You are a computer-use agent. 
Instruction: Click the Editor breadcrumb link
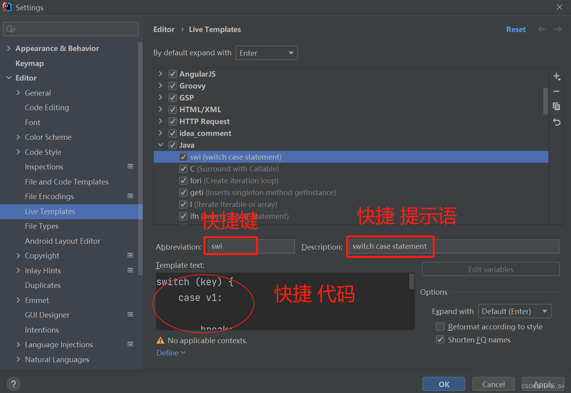164,29
